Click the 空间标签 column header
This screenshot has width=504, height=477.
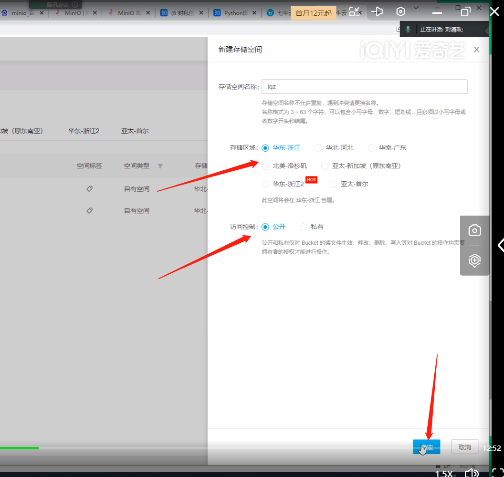click(x=89, y=166)
